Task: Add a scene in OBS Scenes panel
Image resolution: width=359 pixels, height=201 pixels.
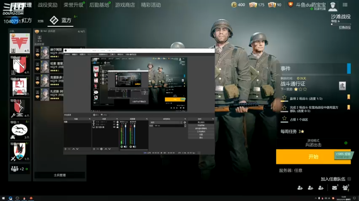Action: [66, 149]
